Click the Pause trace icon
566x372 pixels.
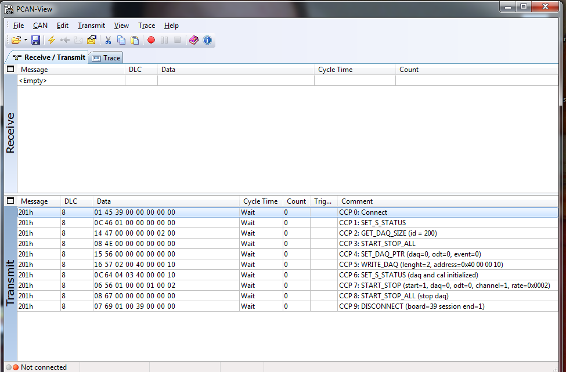(164, 40)
